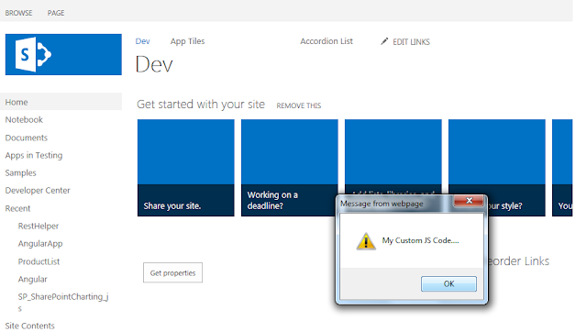
Task: Click Recent heading in left navigation
Action: (x=17, y=208)
